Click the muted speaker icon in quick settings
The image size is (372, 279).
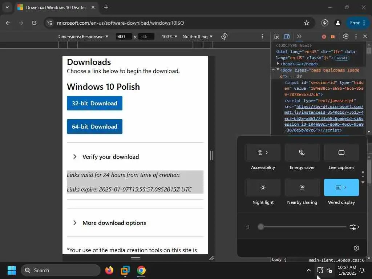248,227
